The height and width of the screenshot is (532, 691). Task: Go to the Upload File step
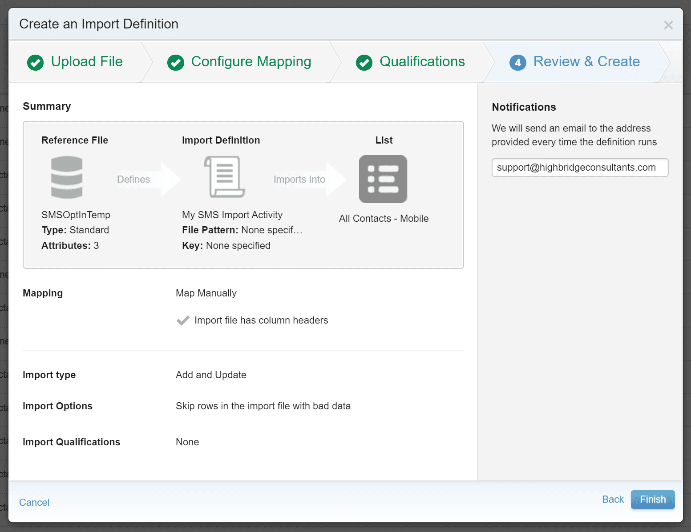click(x=87, y=62)
